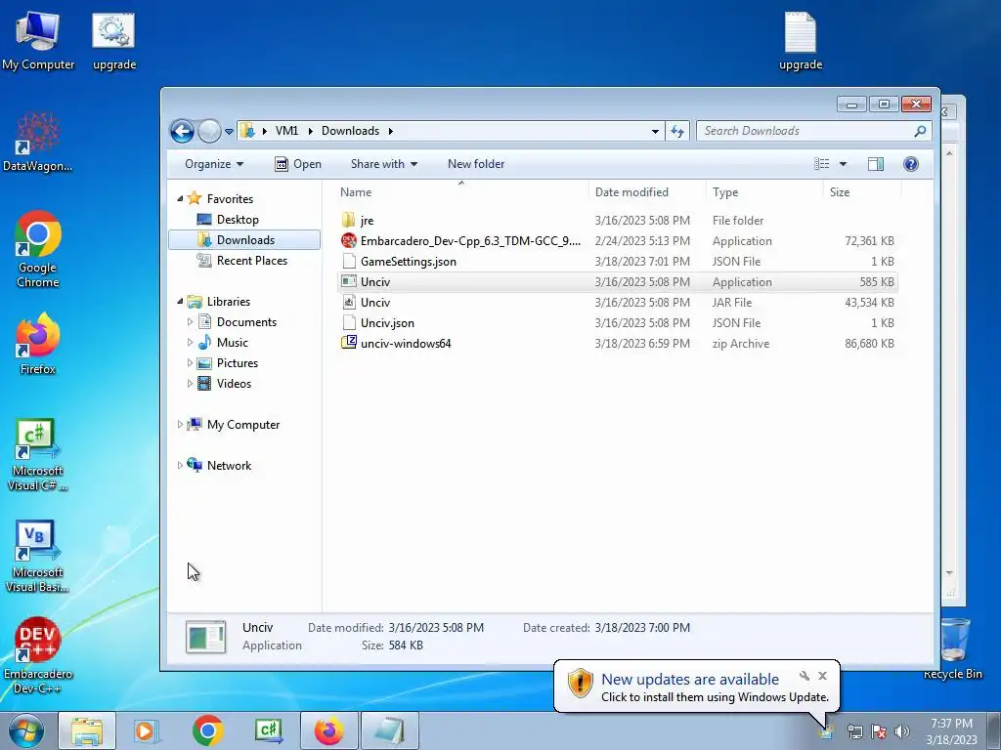
Task: Select the Unciv JAR file icon
Action: point(349,303)
